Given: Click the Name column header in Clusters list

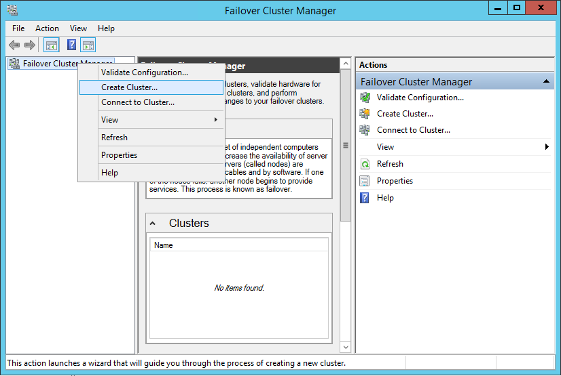Looking at the screenshot, I should coord(238,245).
